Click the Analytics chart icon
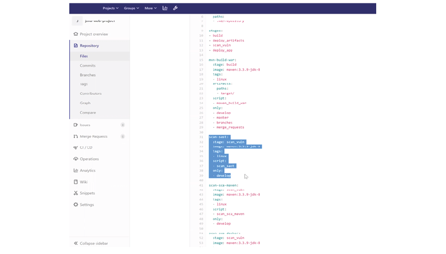 (76, 170)
